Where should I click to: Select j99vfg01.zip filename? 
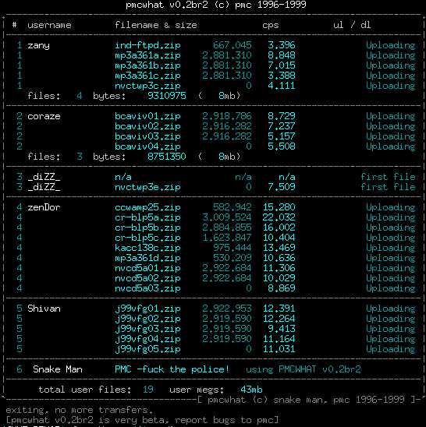pyautogui.click(x=147, y=309)
